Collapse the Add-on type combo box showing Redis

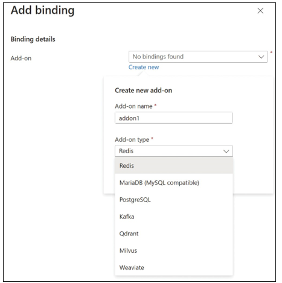pyautogui.click(x=174, y=151)
